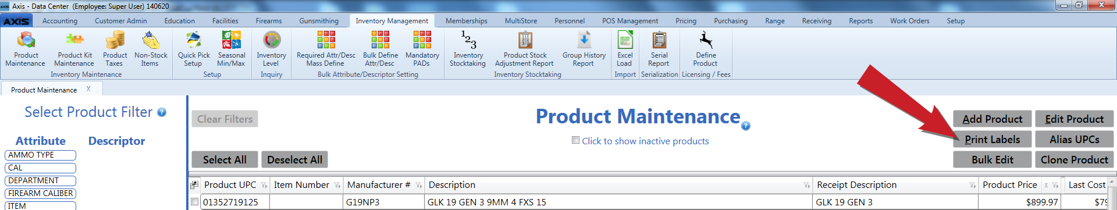Click the Select All button

[x=225, y=159]
